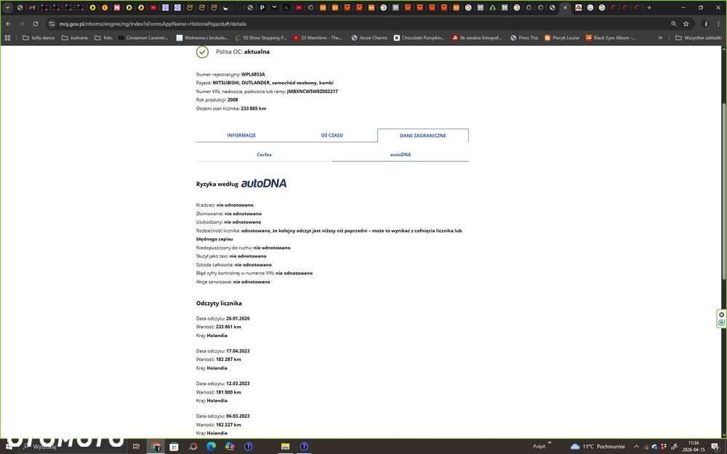Reload the page with the refresh icon
The image size is (727, 454).
coord(35,24)
